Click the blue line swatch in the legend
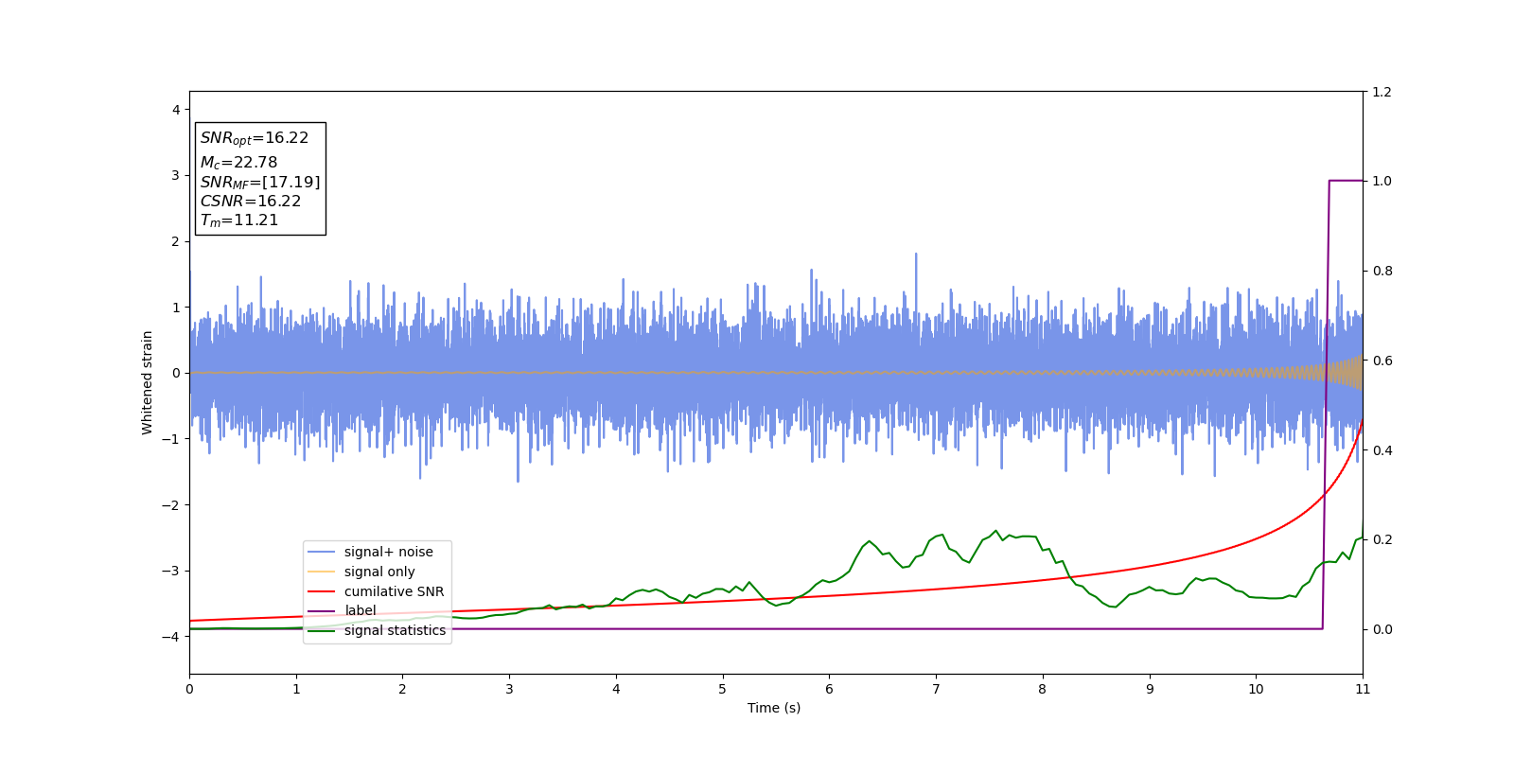The width and height of the screenshot is (1514, 757). [x=322, y=552]
